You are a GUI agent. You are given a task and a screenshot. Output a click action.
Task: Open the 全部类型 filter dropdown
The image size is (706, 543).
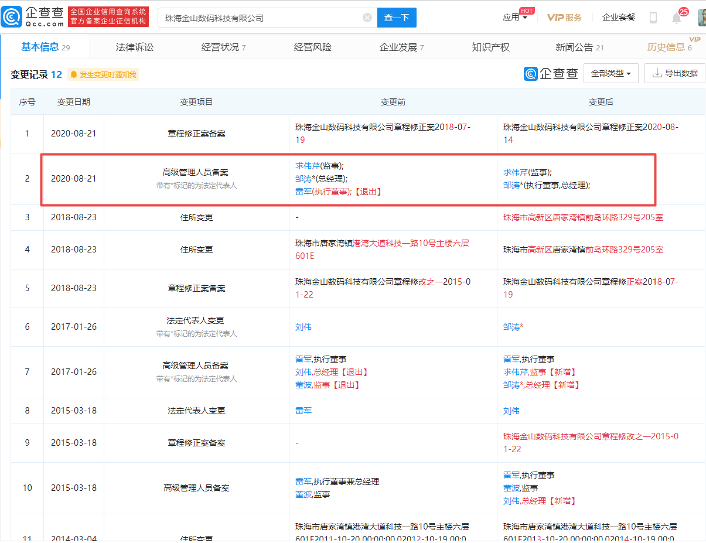(610, 73)
